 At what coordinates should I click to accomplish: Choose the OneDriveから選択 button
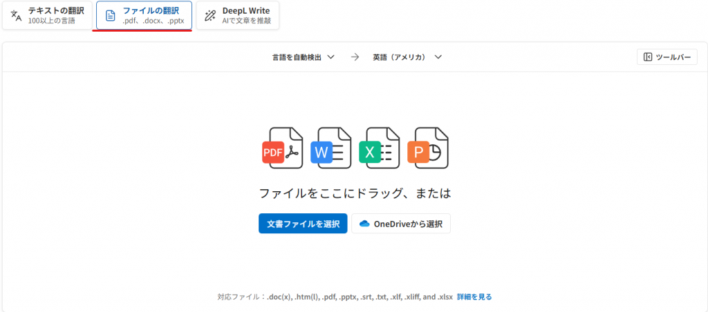[401, 224]
